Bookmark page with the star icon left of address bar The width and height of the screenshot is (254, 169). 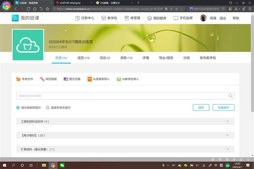coord(47,9)
